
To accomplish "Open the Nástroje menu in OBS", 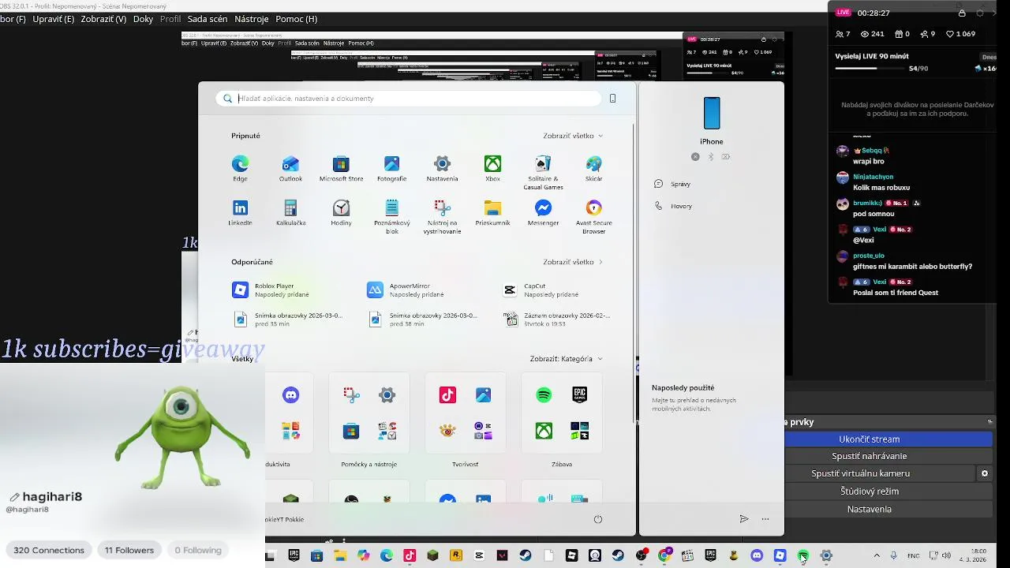I will [x=251, y=19].
